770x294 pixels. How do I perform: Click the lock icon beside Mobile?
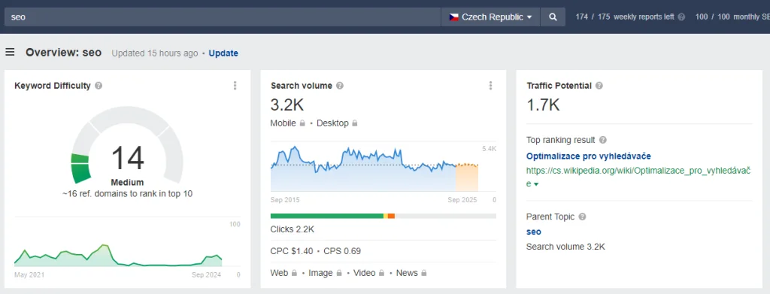tap(302, 123)
